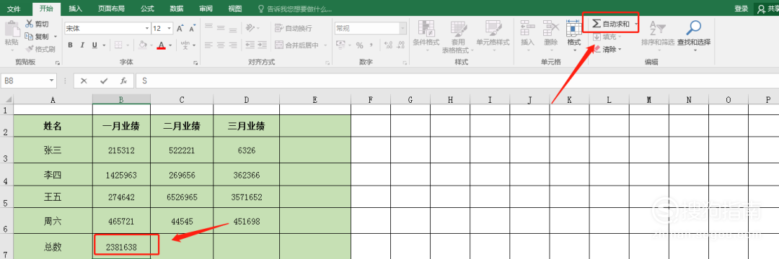Cancel formula entry with X icon

click(x=84, y=81)
